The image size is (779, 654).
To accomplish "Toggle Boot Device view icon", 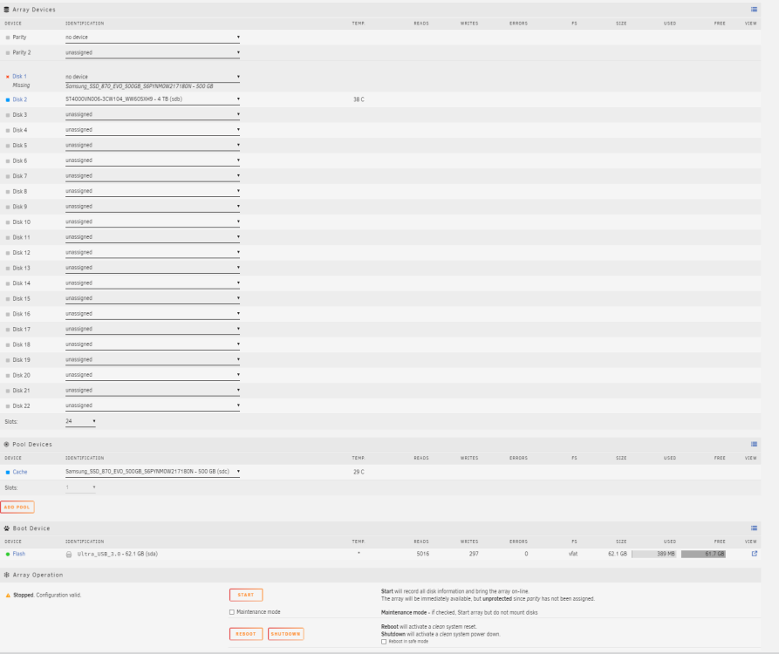I will [754, 528].
